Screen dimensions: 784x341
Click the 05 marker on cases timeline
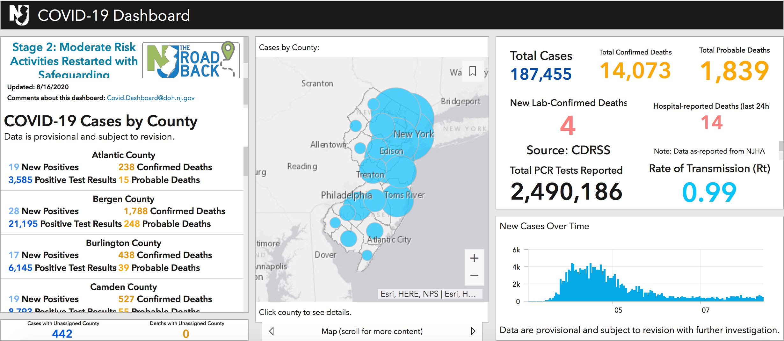point(618,310)
